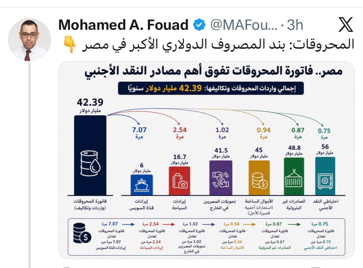Click the blue verified badge
The width and height of the screenshot is (363, 268).
199,25
